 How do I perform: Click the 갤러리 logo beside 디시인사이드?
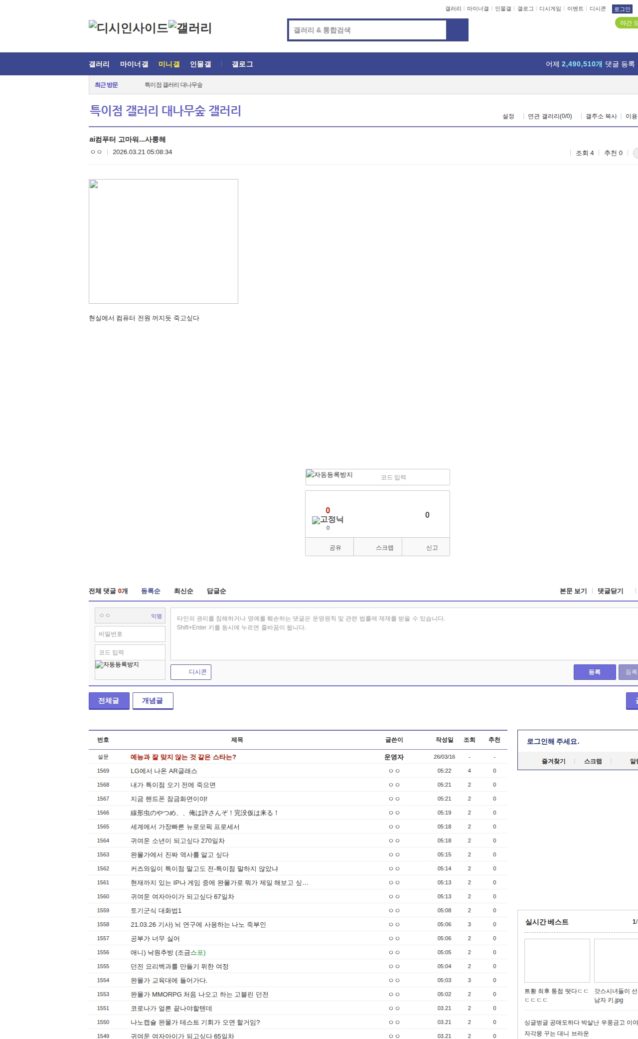click(x=190, y=28)
